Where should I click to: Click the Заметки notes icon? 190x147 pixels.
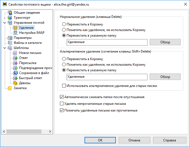point(10,88)
